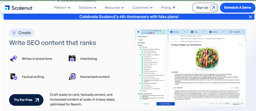Click the Scalenut logo icon
Screen dimensions: 256x111
coord(8,8)
